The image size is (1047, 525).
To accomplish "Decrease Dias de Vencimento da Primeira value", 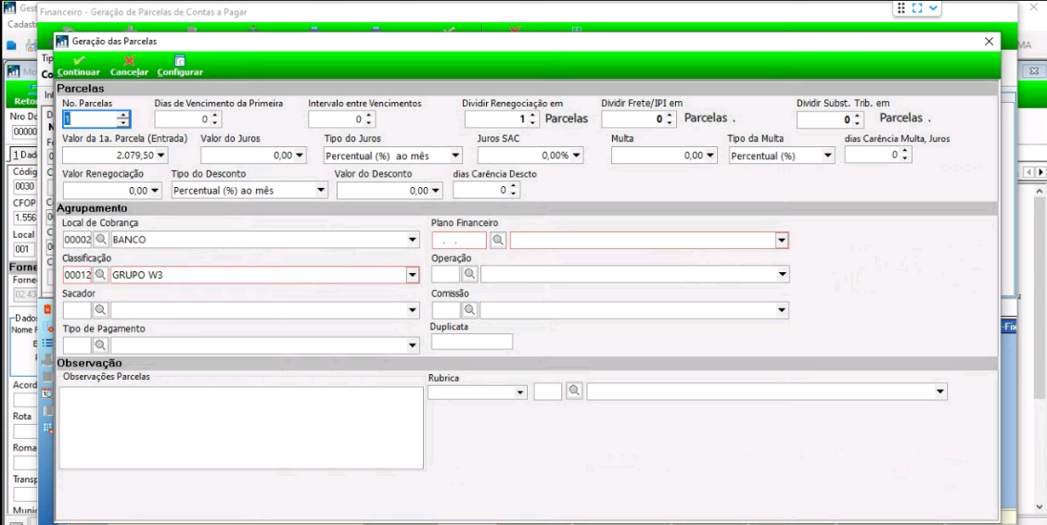I will (215, 123).
